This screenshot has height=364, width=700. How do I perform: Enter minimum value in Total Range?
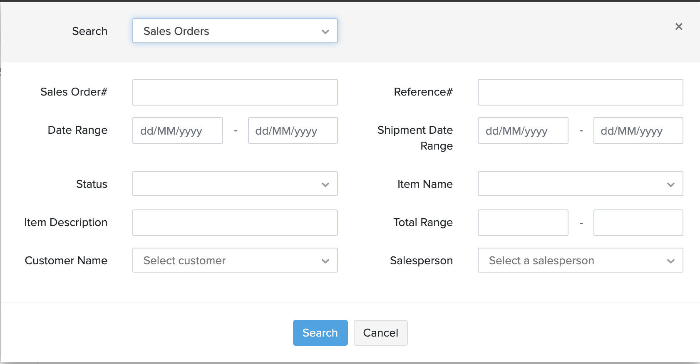[523, 223]
